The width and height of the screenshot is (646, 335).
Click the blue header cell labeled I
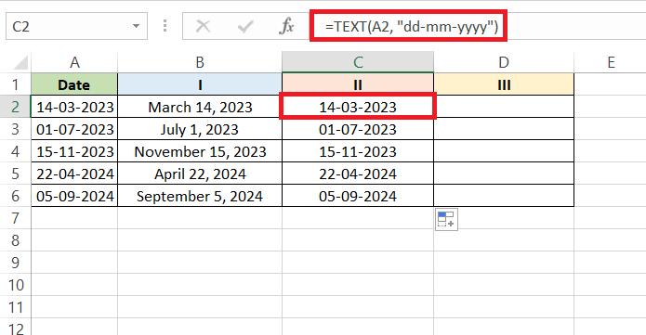coord(200,84)
